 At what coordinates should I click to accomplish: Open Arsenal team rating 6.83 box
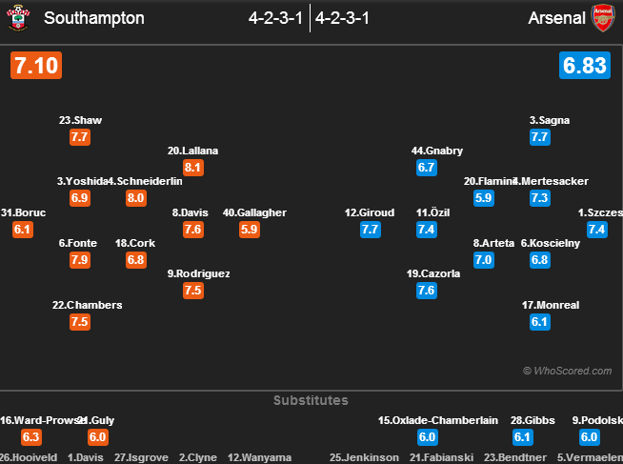pyautogui.click(x=585, y=66)
